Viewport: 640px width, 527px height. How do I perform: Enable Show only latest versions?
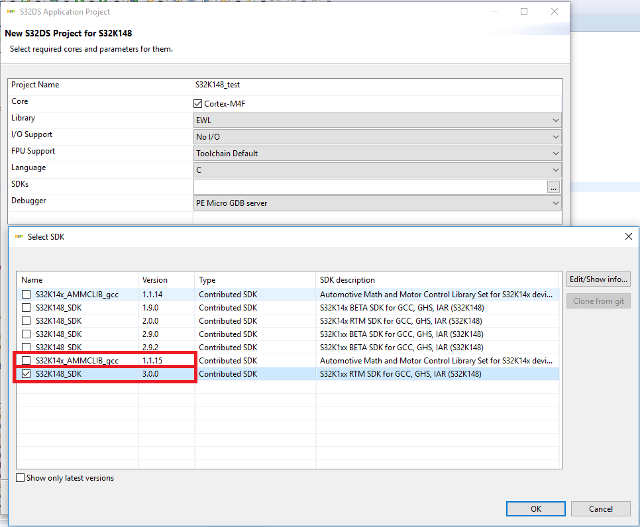tap(20, 477)
